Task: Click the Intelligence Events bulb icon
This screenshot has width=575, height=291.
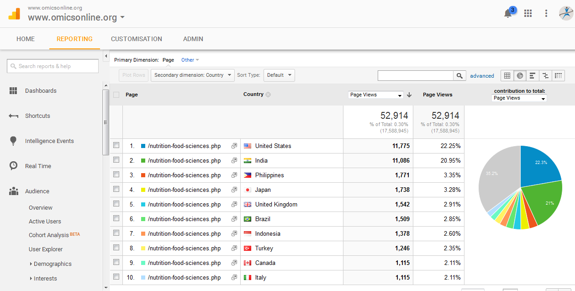Action: click(13, 141)
